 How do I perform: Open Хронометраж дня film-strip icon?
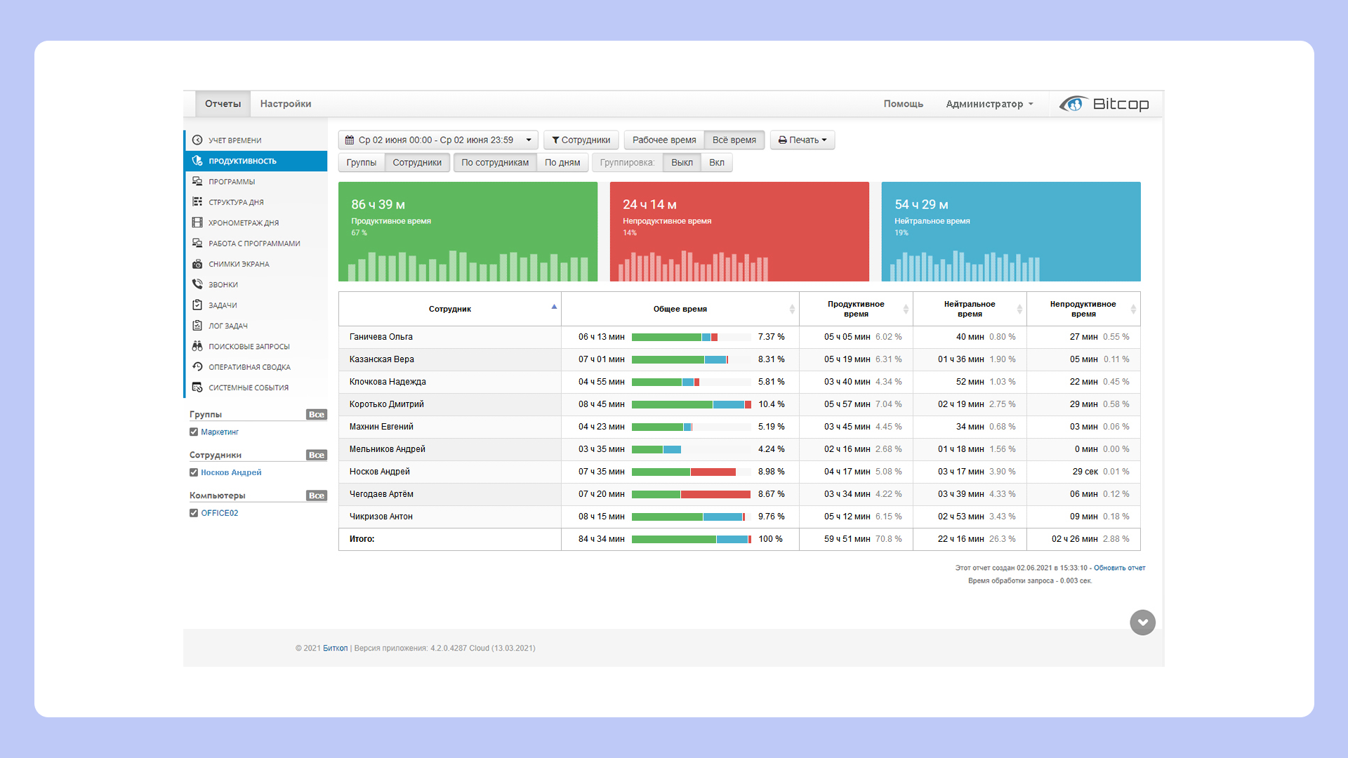click(197, 222)
